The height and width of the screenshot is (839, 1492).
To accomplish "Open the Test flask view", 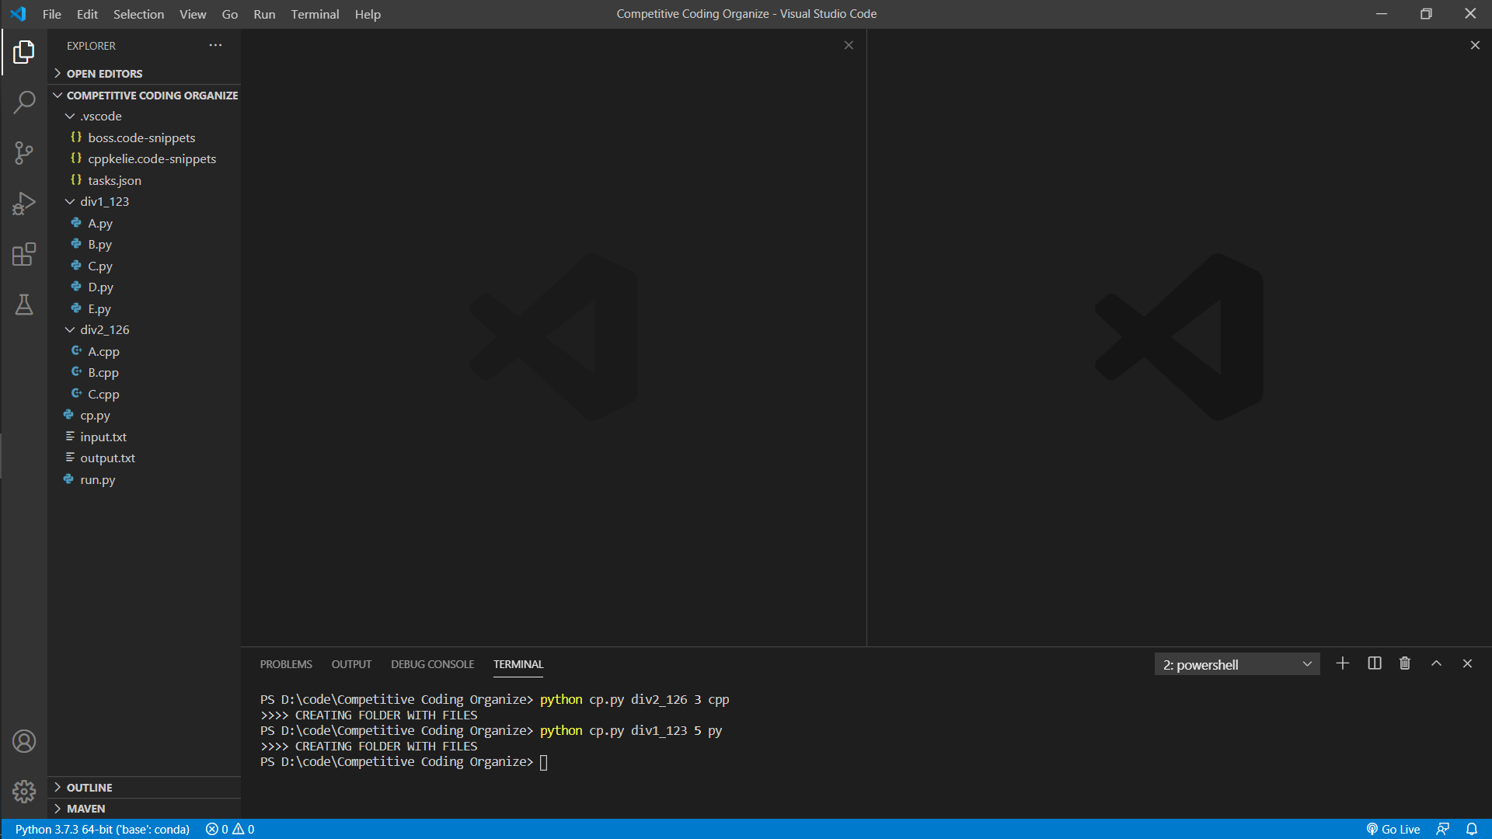I will 24,305.
